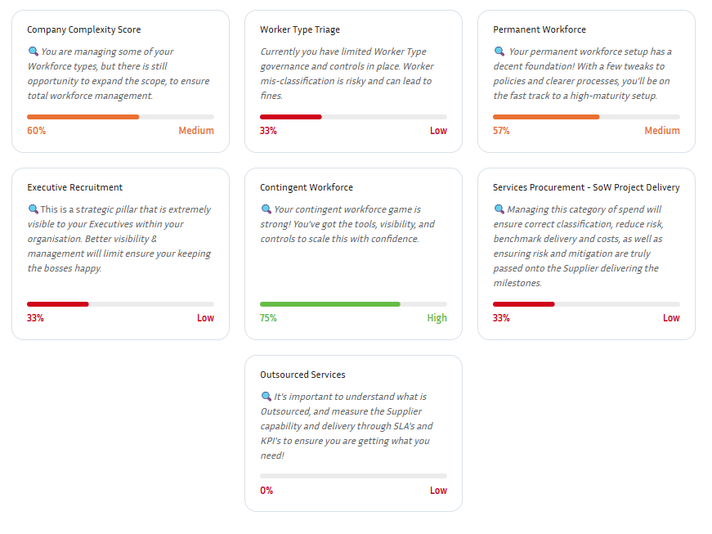This screenshot has width=712, height=534.
Task: Click magnifier icon in Contingent Workforce card
Action: [266, 209]
